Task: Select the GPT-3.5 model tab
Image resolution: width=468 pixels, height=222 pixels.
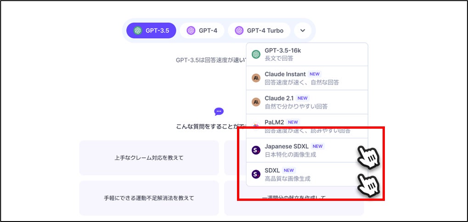Action: (x=151, y=30)
